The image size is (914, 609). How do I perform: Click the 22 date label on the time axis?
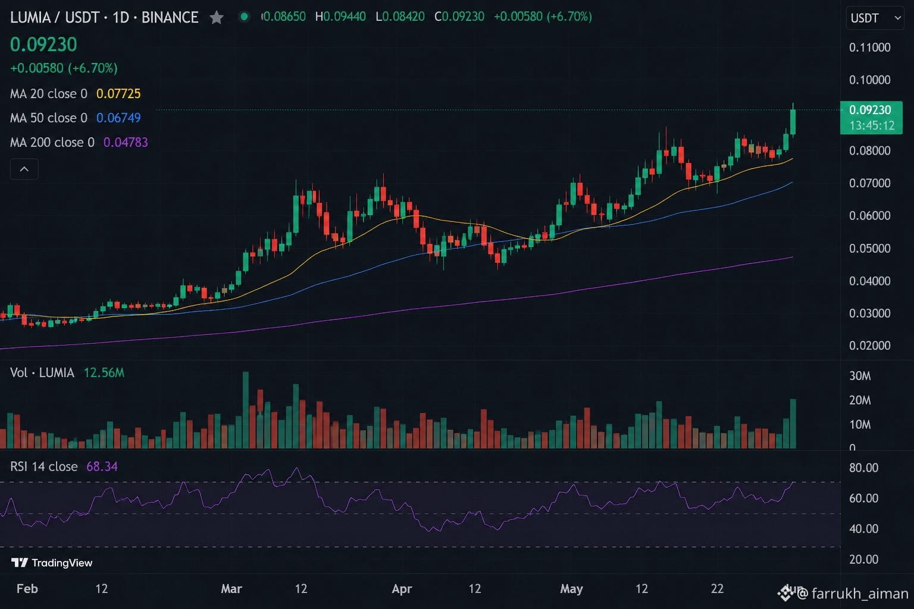718,589
